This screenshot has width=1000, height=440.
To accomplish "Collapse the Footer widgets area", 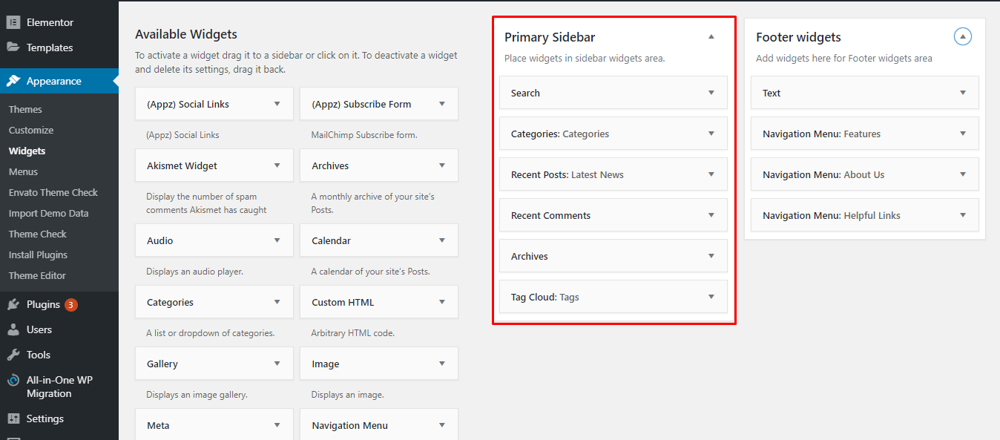I will click(x=962, y=36).
